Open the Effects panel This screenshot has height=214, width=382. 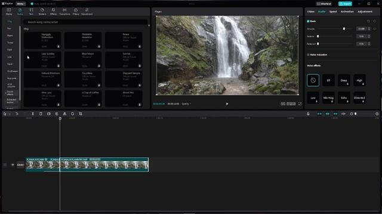coord(53,11)
